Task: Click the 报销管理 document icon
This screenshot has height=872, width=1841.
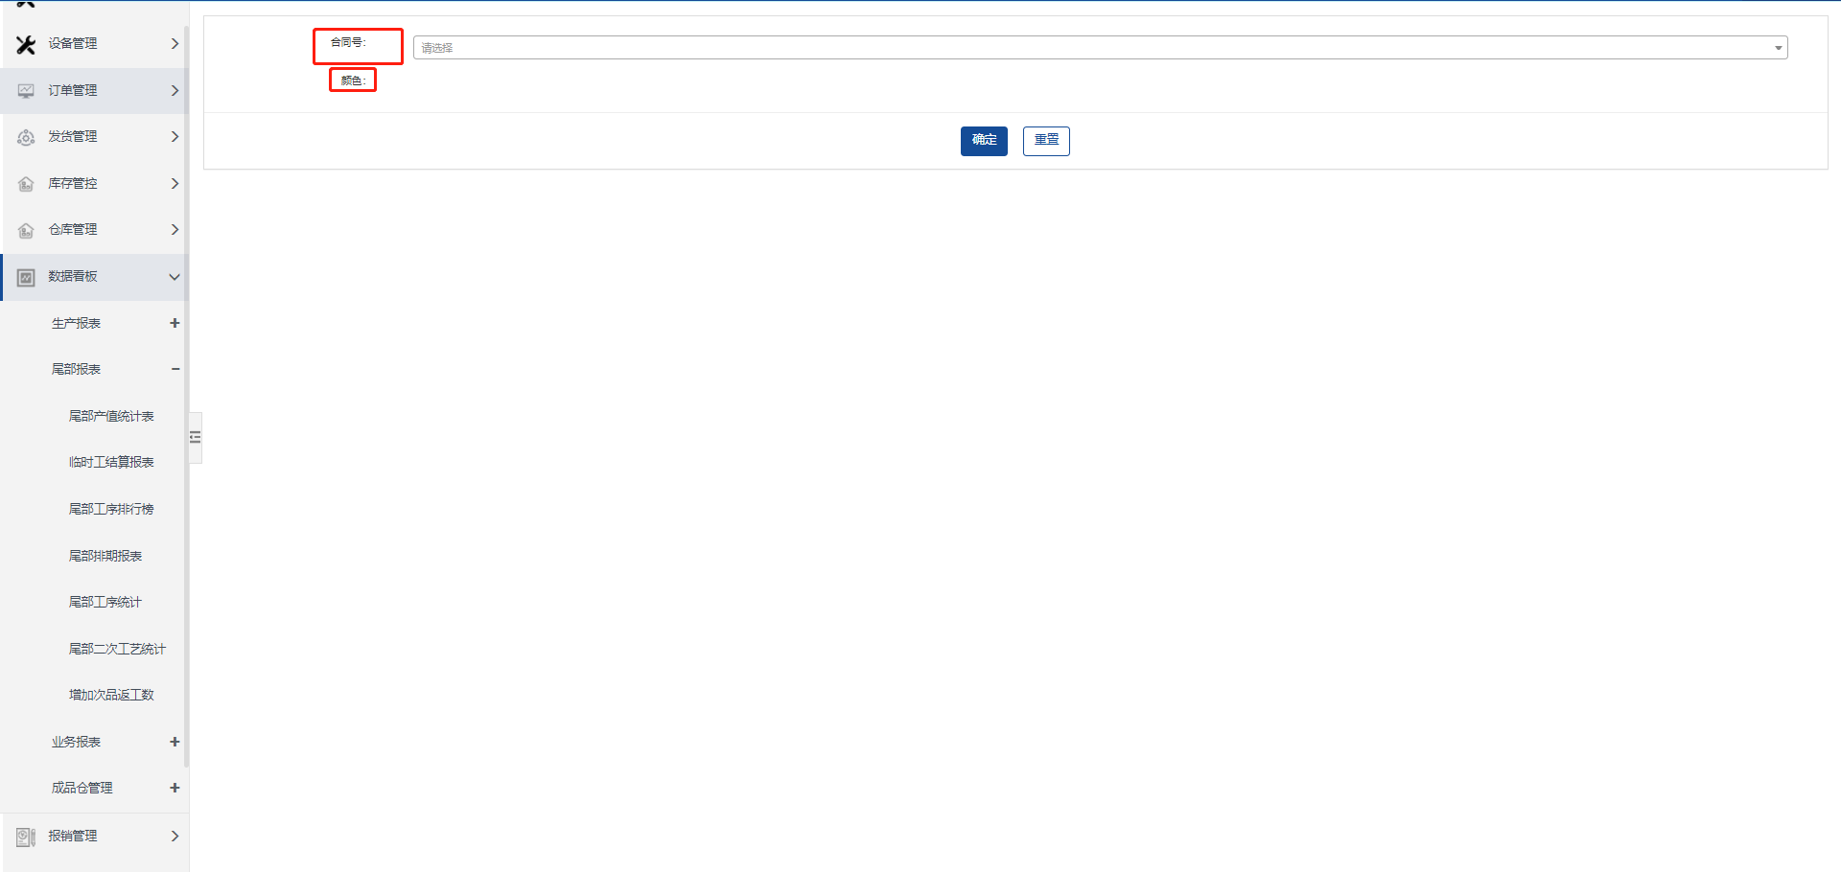Action: pyautogui.click(x=26, y=837)
